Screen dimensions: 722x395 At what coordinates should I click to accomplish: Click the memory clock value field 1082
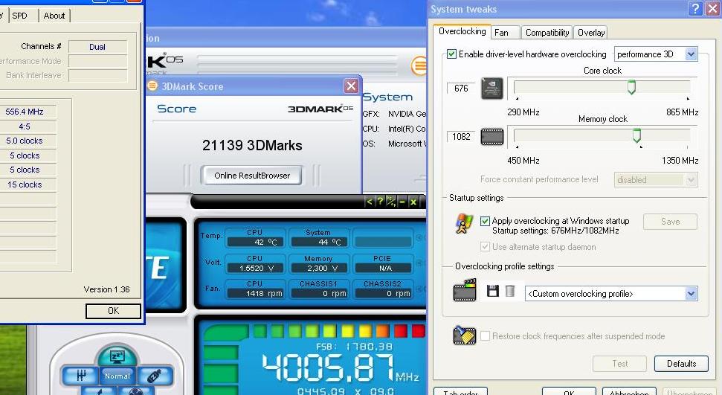tap(461, 136)
